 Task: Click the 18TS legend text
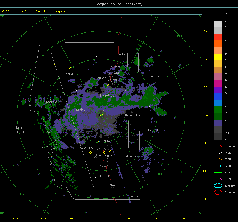tap(227, 179)
